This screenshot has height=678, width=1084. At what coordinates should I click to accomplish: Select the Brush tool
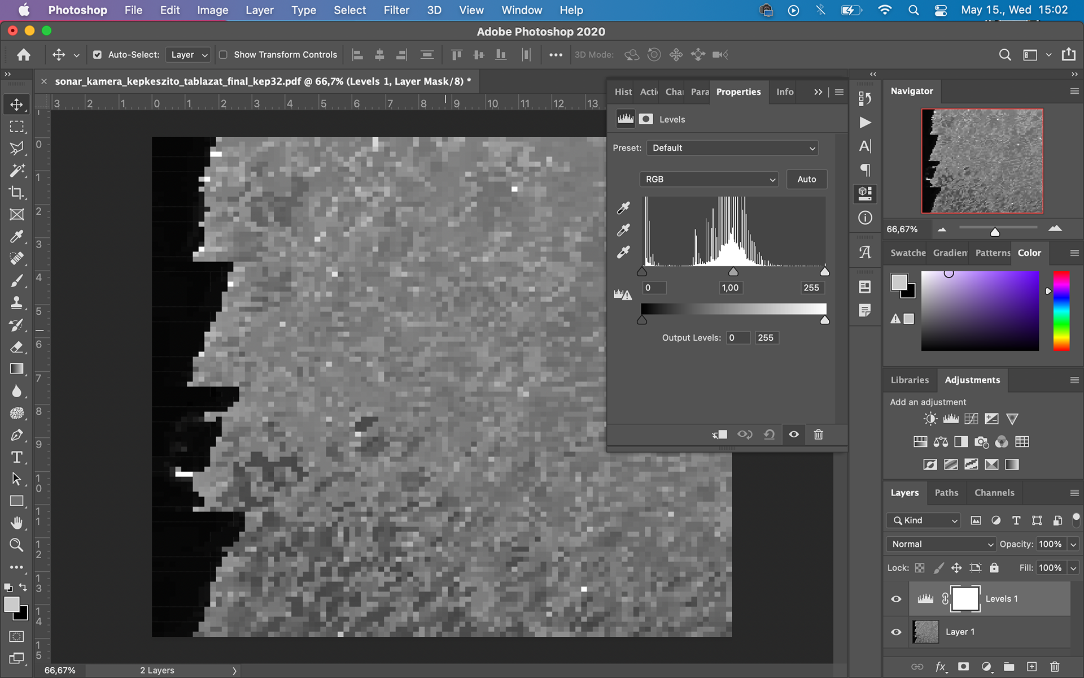point(16,281)
